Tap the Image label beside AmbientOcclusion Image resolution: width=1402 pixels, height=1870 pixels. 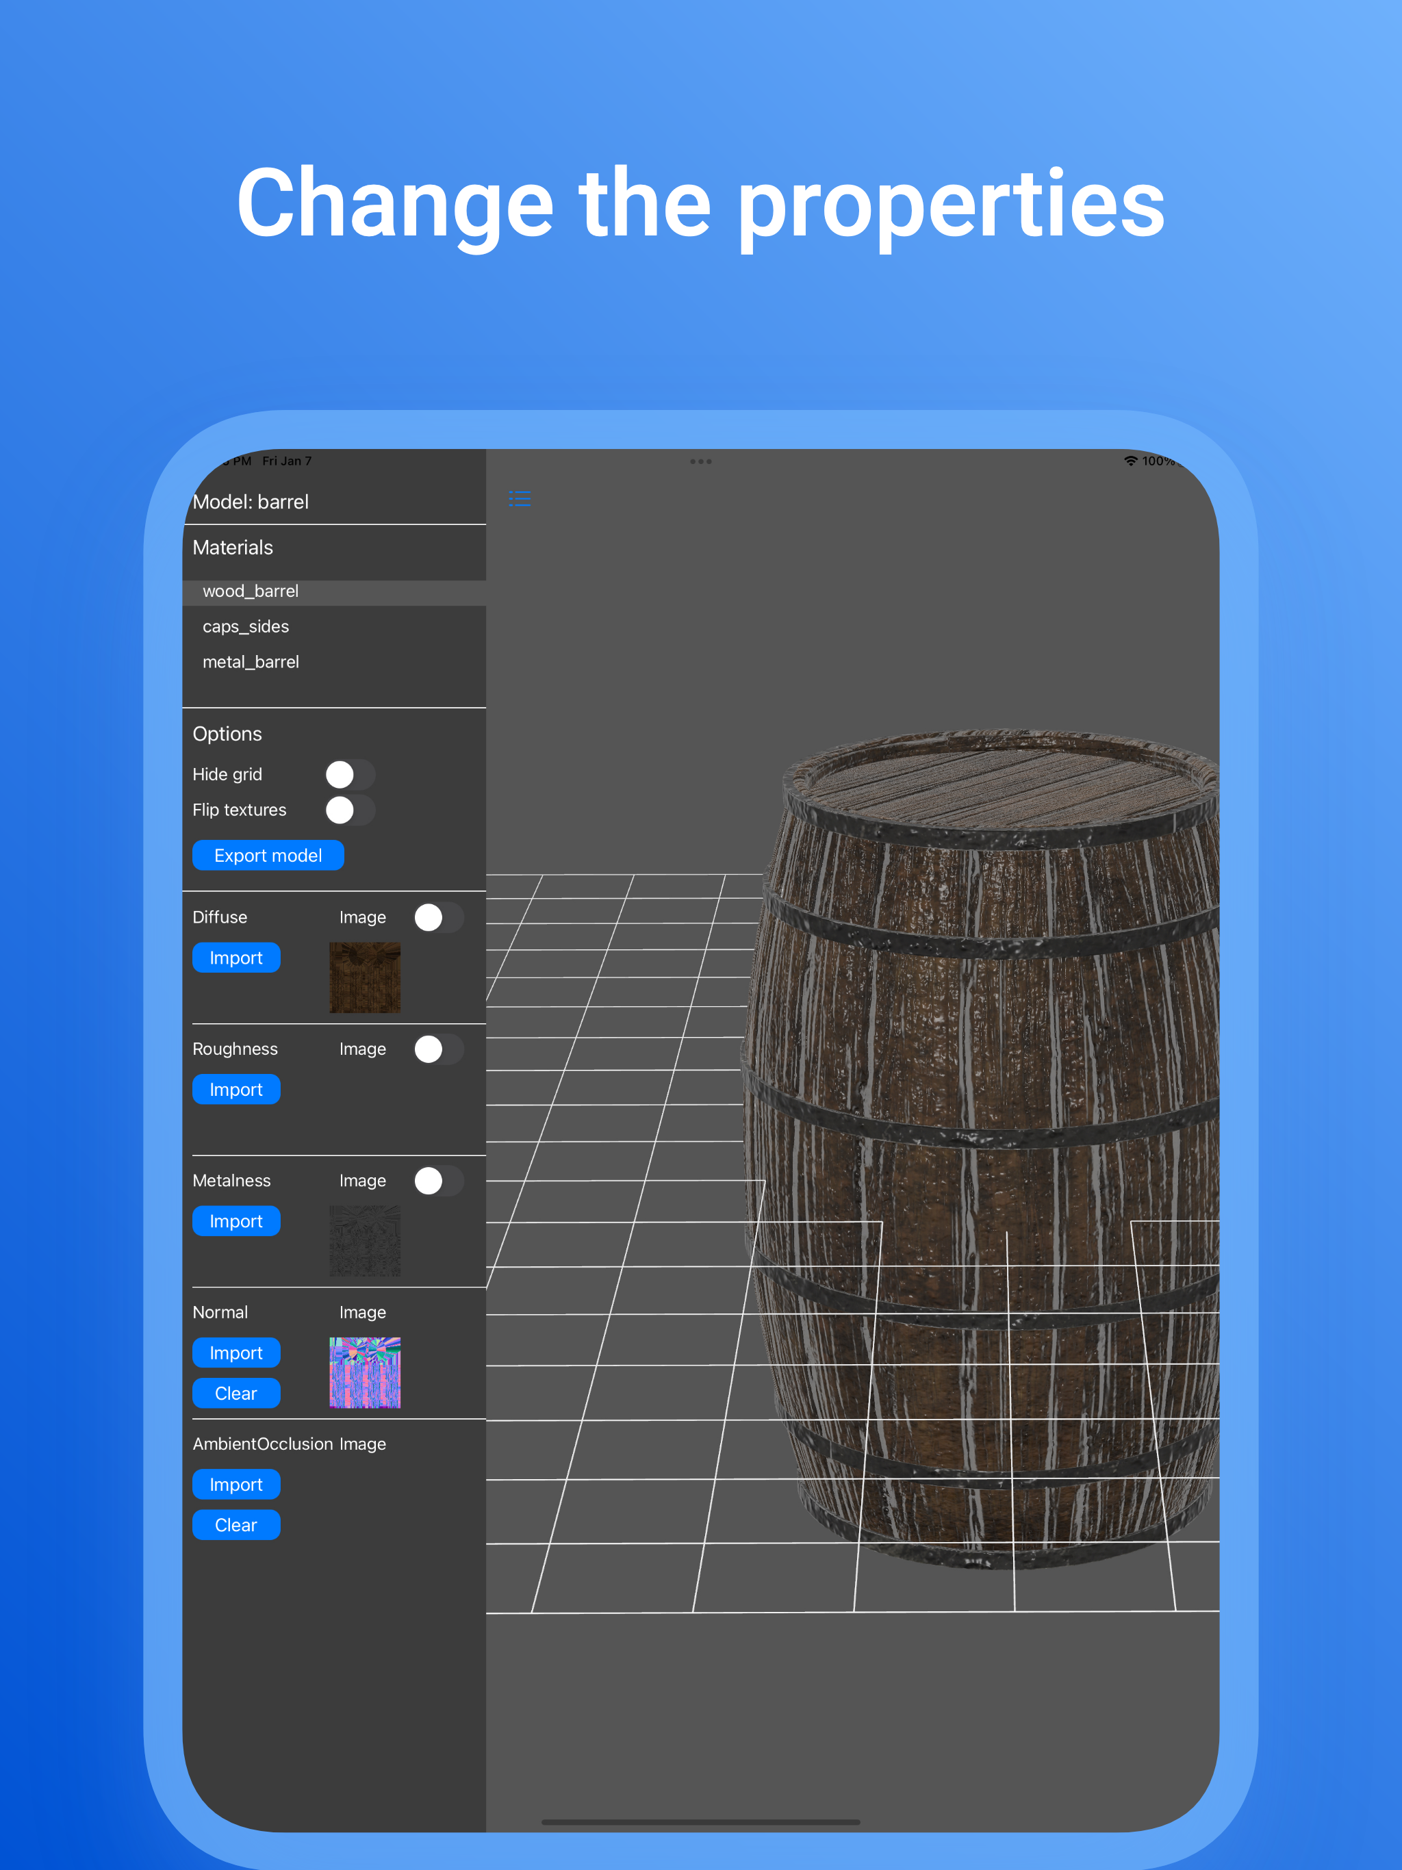click(363, 1445)
